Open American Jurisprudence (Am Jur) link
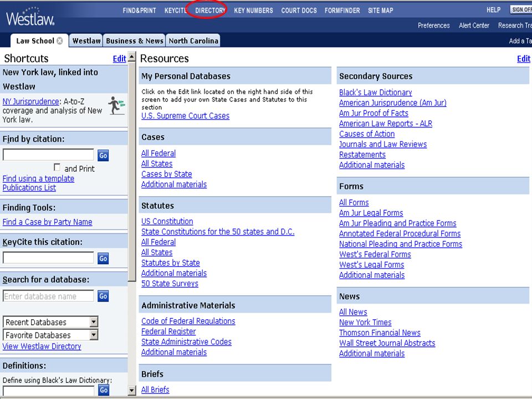532x399 pixels. click(393, 103)
